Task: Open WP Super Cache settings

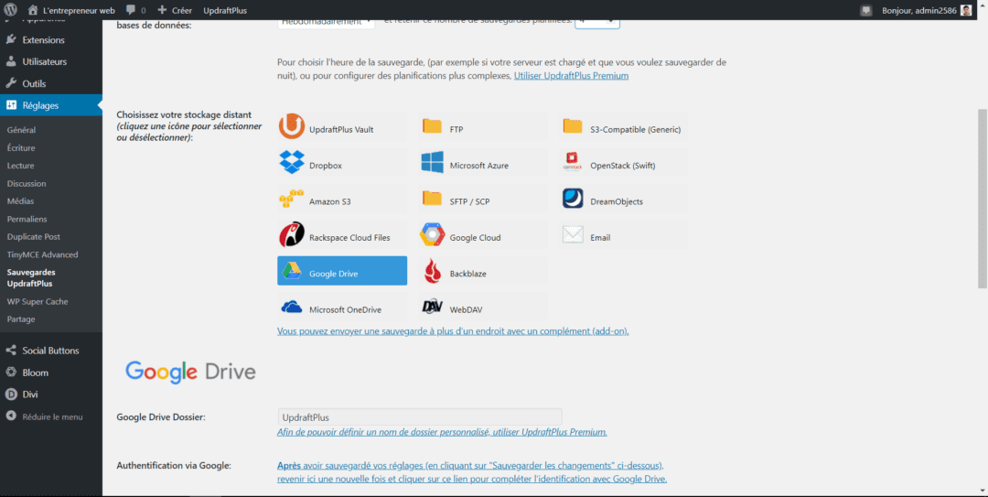Action: coord(38,301)
